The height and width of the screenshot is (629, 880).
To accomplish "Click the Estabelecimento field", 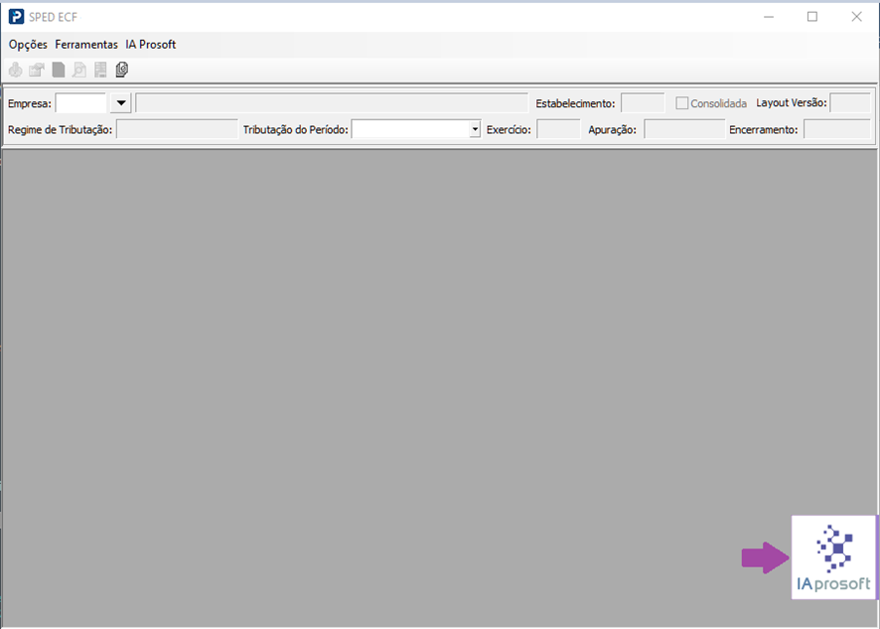I will [x=643, y=103].
